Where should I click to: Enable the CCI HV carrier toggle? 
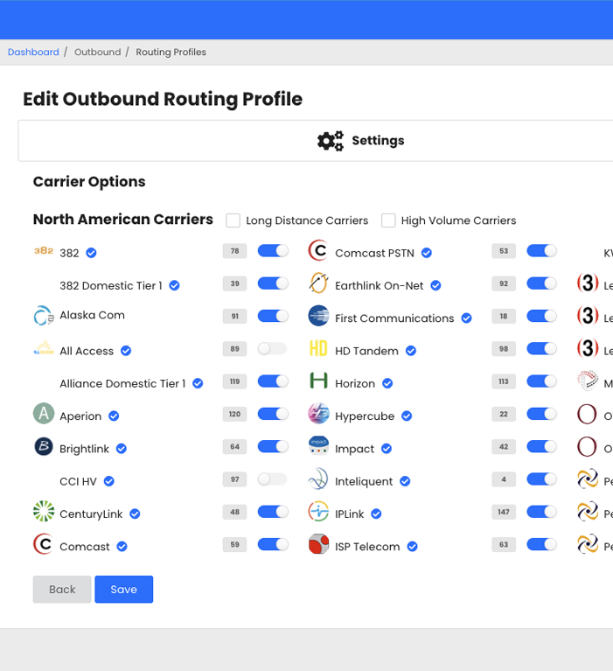[x=273, y=479]
